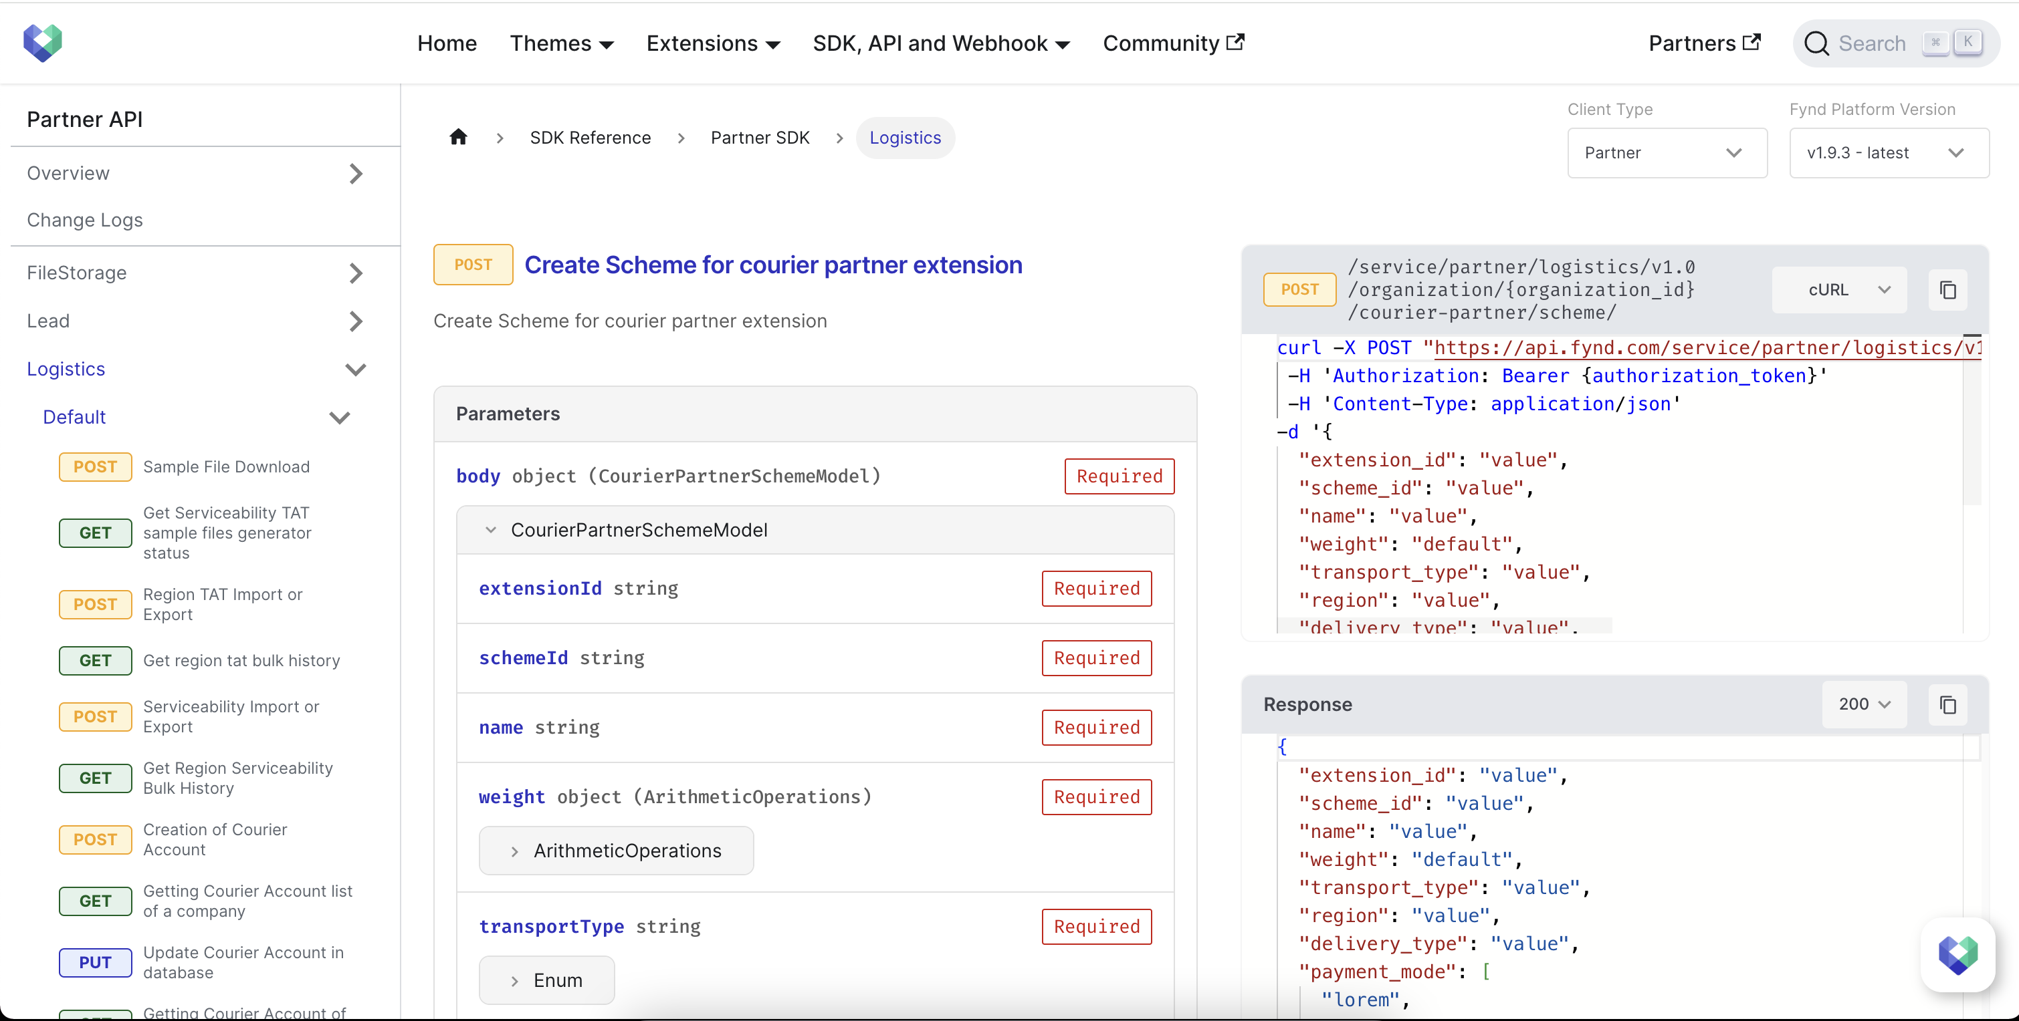Viewport: 2019px width, 1021px height.
Task: Open the cURL language dropdown
Action: click(1838, 291)
